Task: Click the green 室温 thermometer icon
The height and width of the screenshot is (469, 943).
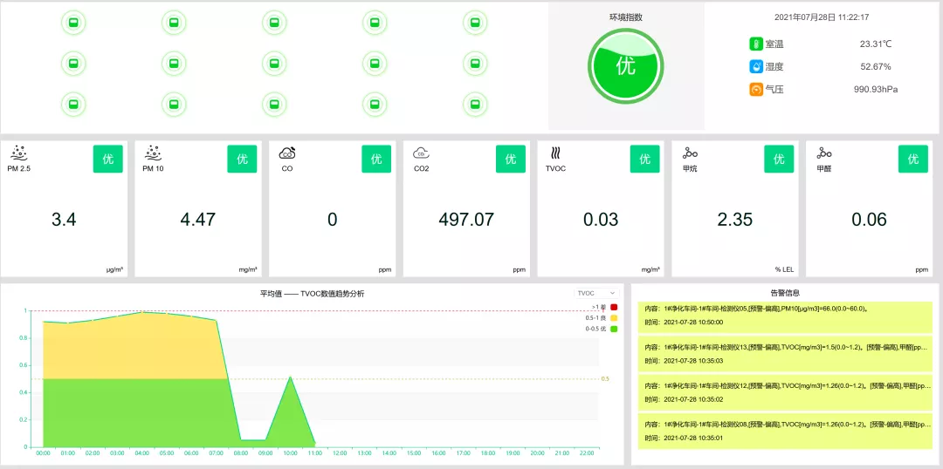Action: coord(756,44)
